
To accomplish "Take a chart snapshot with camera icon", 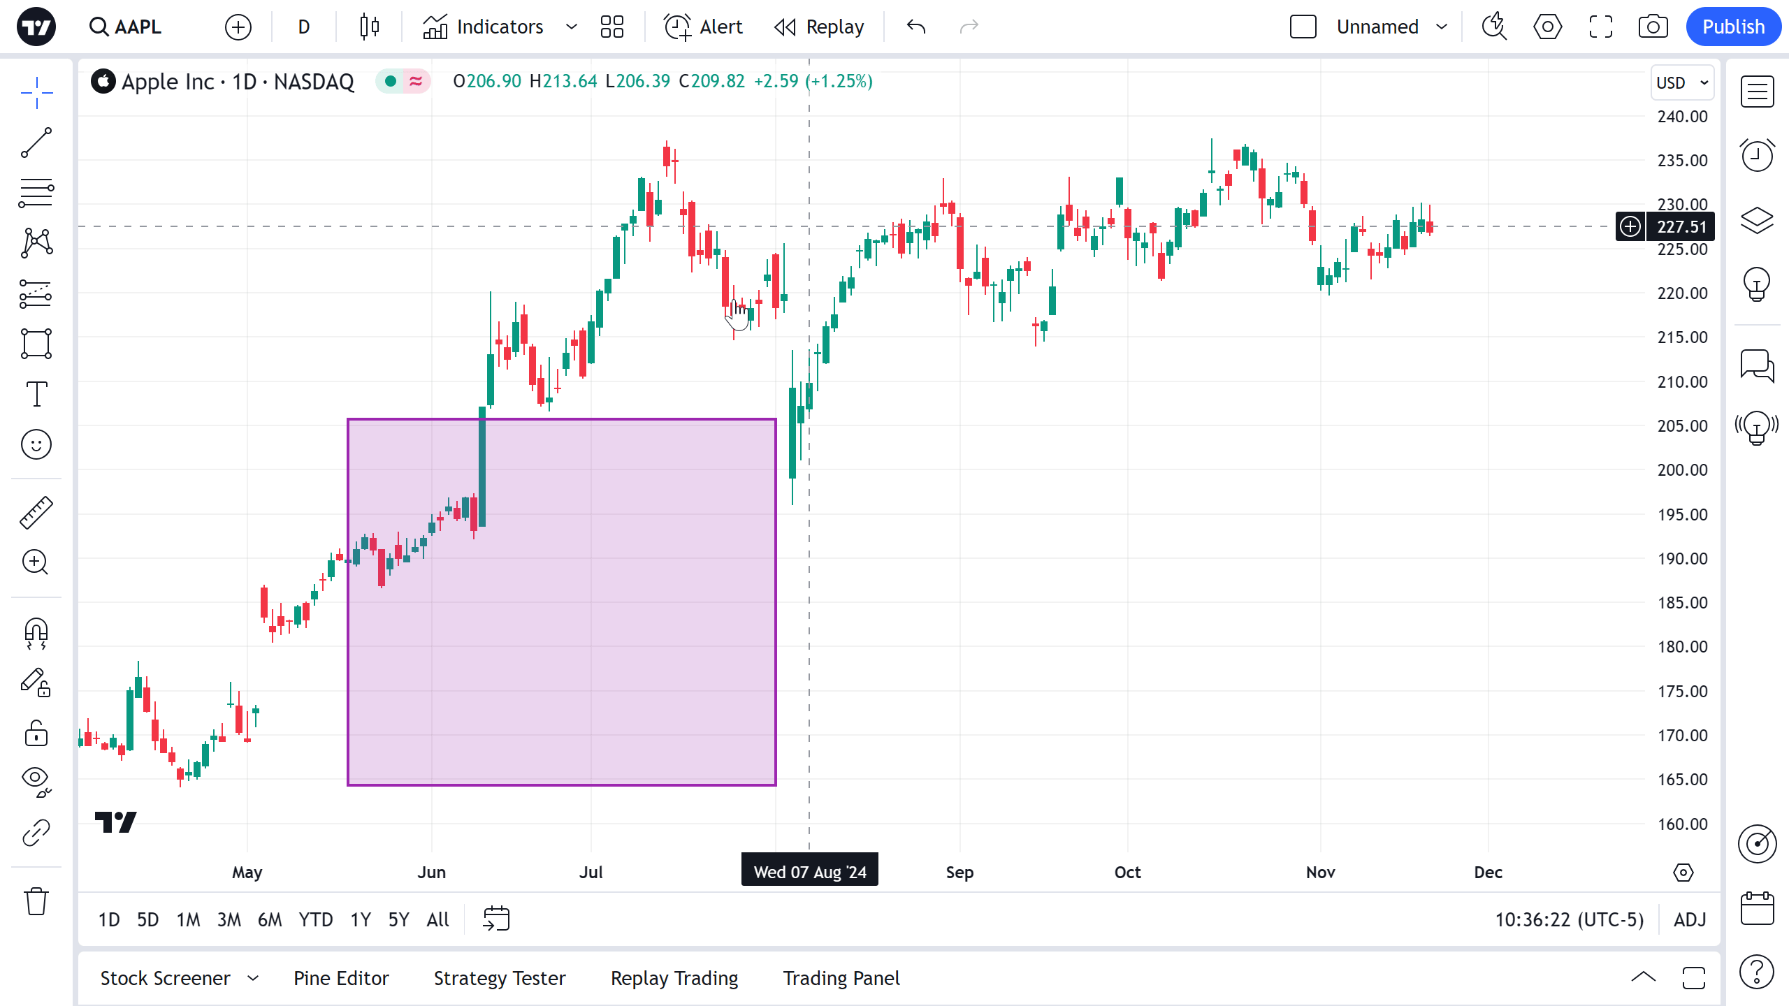I will pos(1653,27).
